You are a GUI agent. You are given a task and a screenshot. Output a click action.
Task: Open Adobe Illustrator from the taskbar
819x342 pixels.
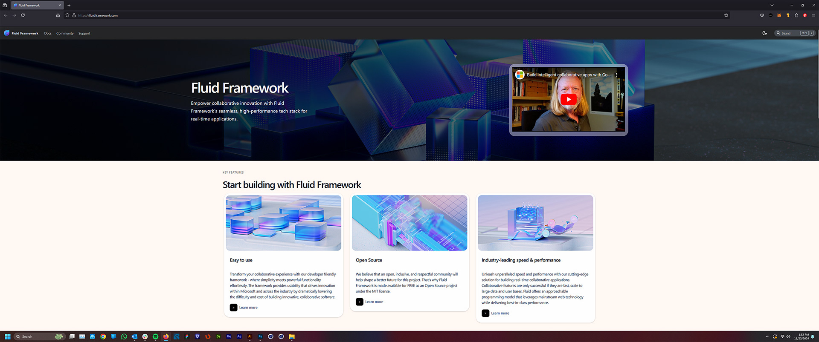pos(250,336)
